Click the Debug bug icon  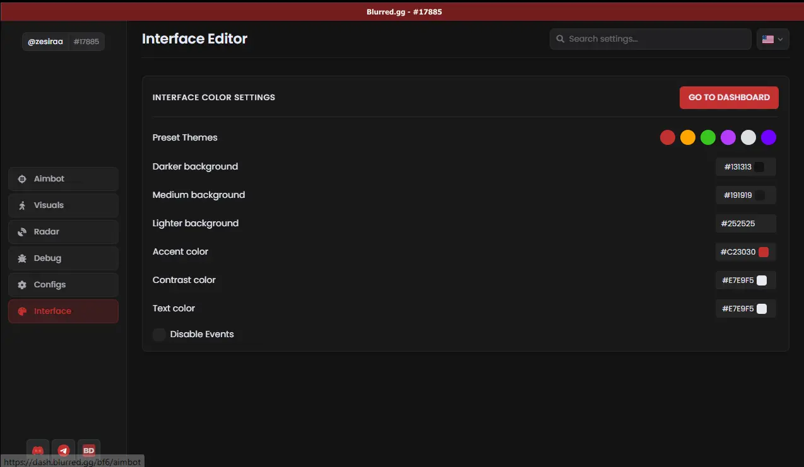coord(22,258)
